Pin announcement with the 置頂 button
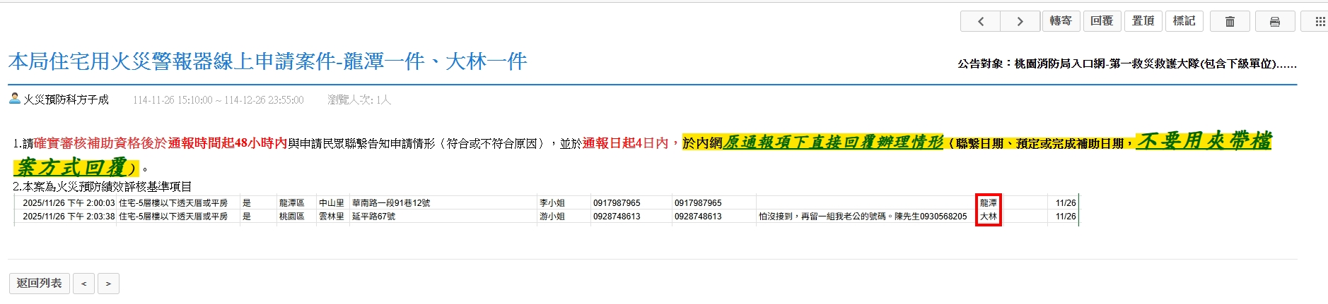 pyautogui.click(x=1143, y=21)
